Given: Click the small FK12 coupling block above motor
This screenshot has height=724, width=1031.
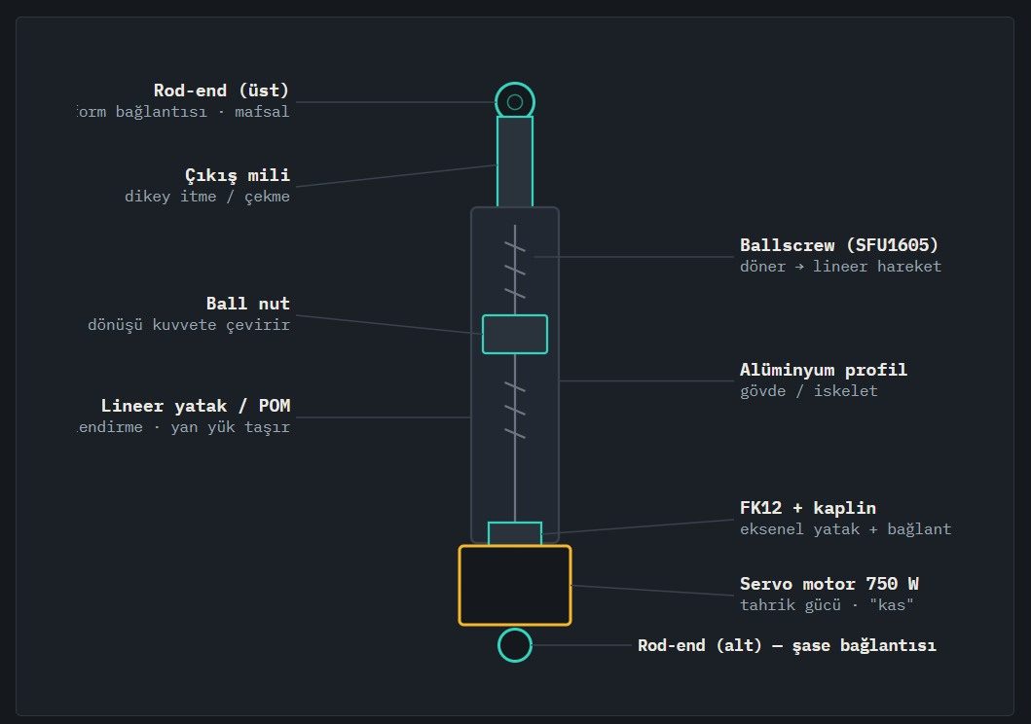Looking at the screenshot, I should point(515,533).
